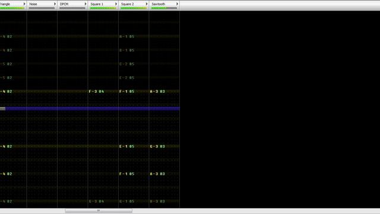Select the B-1 05 note in Square 2
The image size is (380, 214).
pos(126,50)
